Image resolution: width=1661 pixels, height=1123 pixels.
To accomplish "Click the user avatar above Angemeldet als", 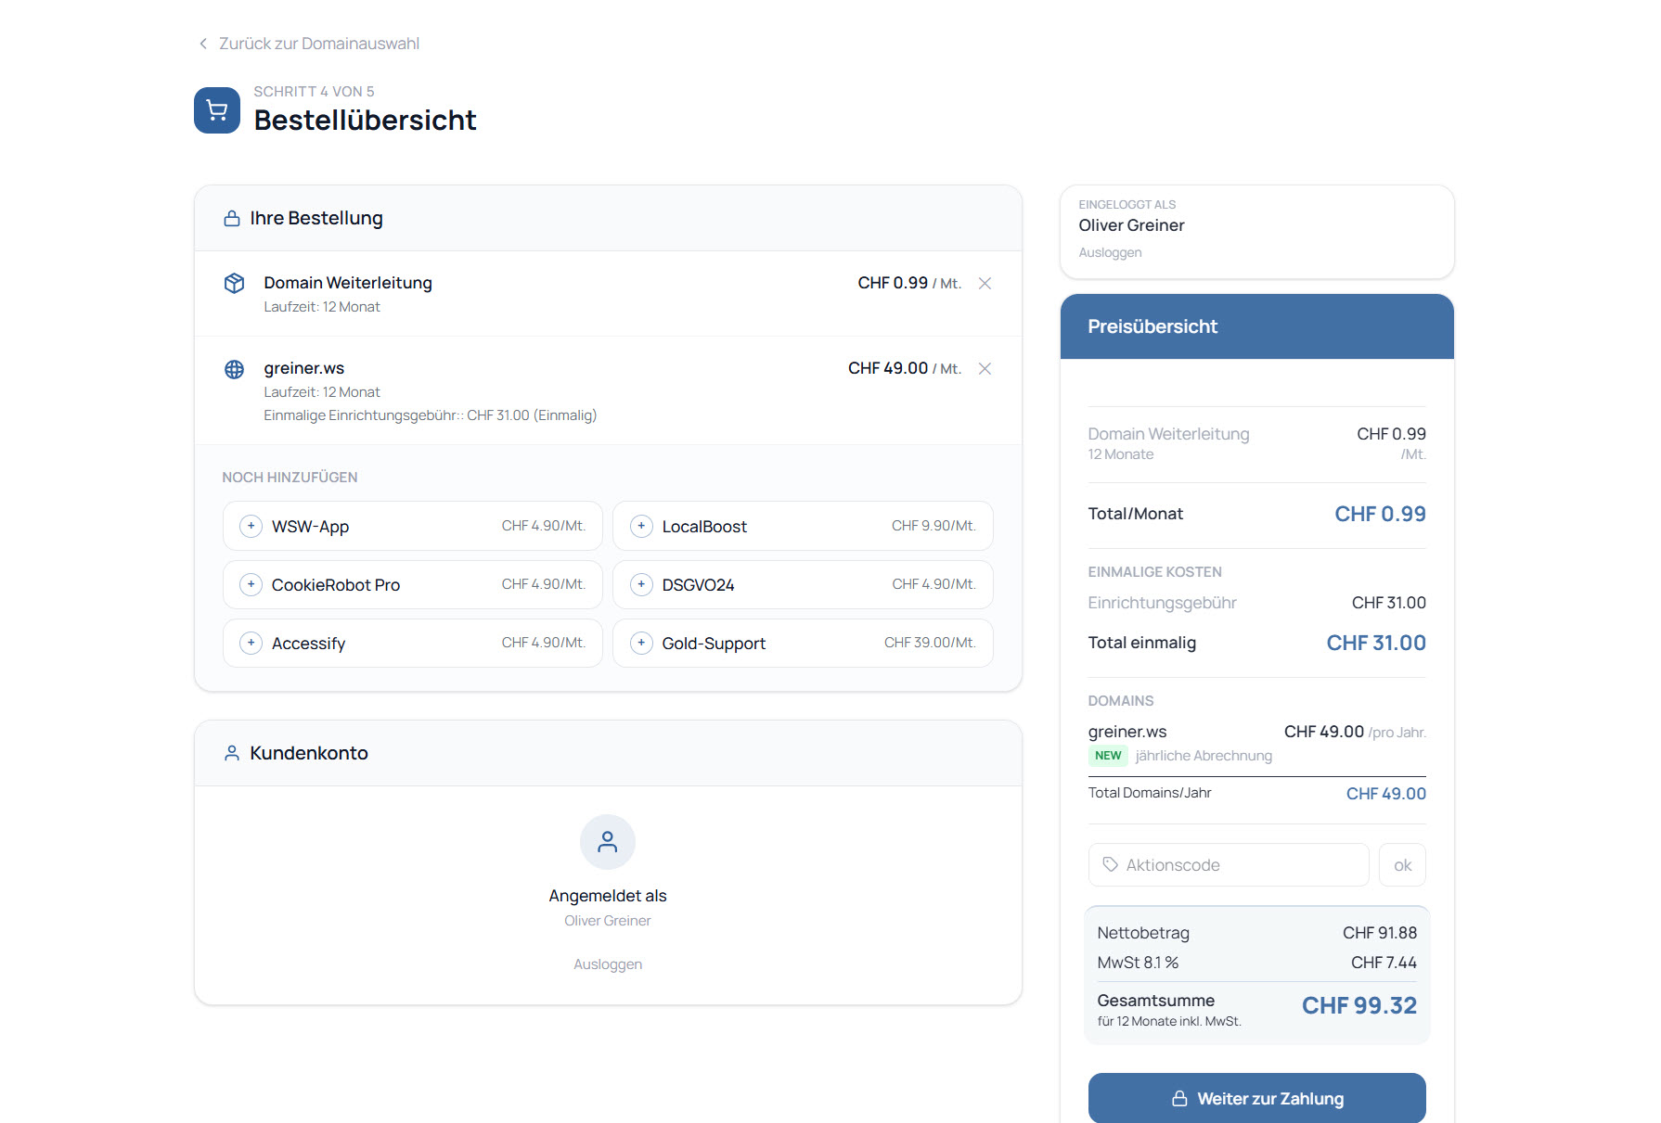I will [x=608, y=842].
